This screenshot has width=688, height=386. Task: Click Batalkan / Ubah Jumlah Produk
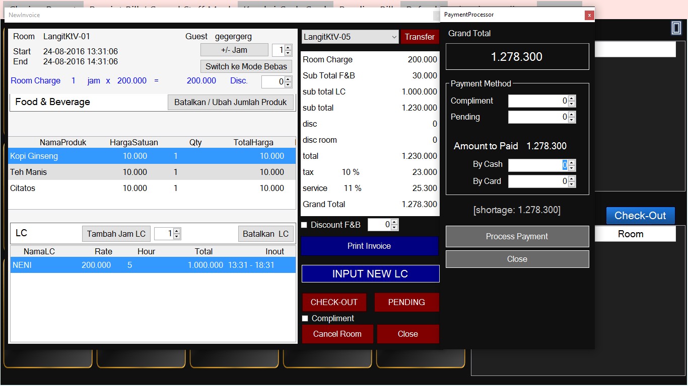231,102
